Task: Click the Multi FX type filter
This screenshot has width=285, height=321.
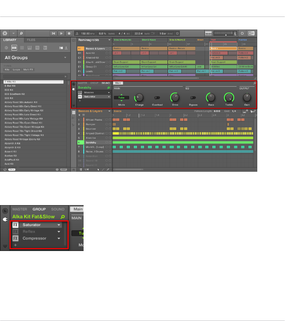Action: (29, 69)
